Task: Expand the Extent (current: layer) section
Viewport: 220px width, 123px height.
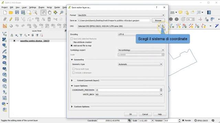Action: click(x=72, y=81)
